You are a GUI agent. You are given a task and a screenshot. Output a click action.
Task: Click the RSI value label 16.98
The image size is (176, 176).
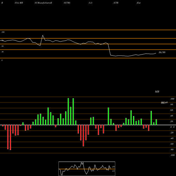162,52
